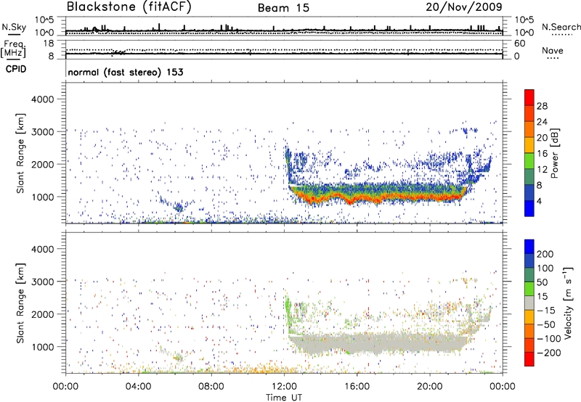Click the 24 label on Power colorbar
Image resolution: width=581 pixels, height=402 pixels.
click(x=542, y=122)
